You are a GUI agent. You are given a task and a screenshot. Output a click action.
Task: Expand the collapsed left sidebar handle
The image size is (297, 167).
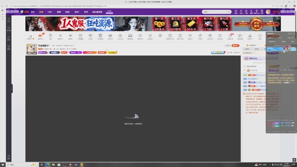click(x=12, y=89)
